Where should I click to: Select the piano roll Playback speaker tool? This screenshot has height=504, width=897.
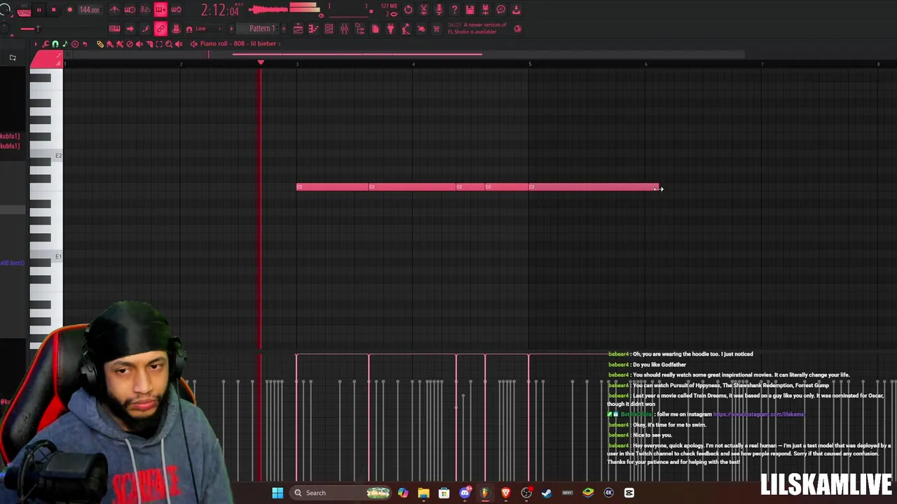click(x=179, y=44)
